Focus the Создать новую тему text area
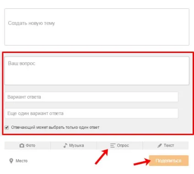This screenshot has width=194, height=174. pos(97,27)
